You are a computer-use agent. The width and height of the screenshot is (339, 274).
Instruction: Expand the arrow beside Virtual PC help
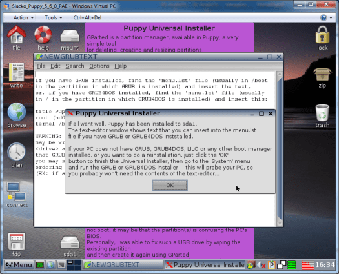(331, 17)
